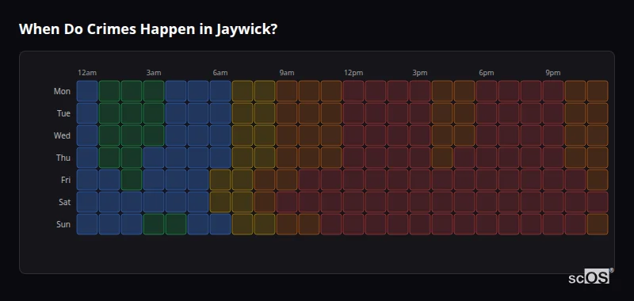The width and height of the screenshot is (634, 301).
Task: Click the '6am' column label
Action: pyautogui.click(x=220, y=73)
